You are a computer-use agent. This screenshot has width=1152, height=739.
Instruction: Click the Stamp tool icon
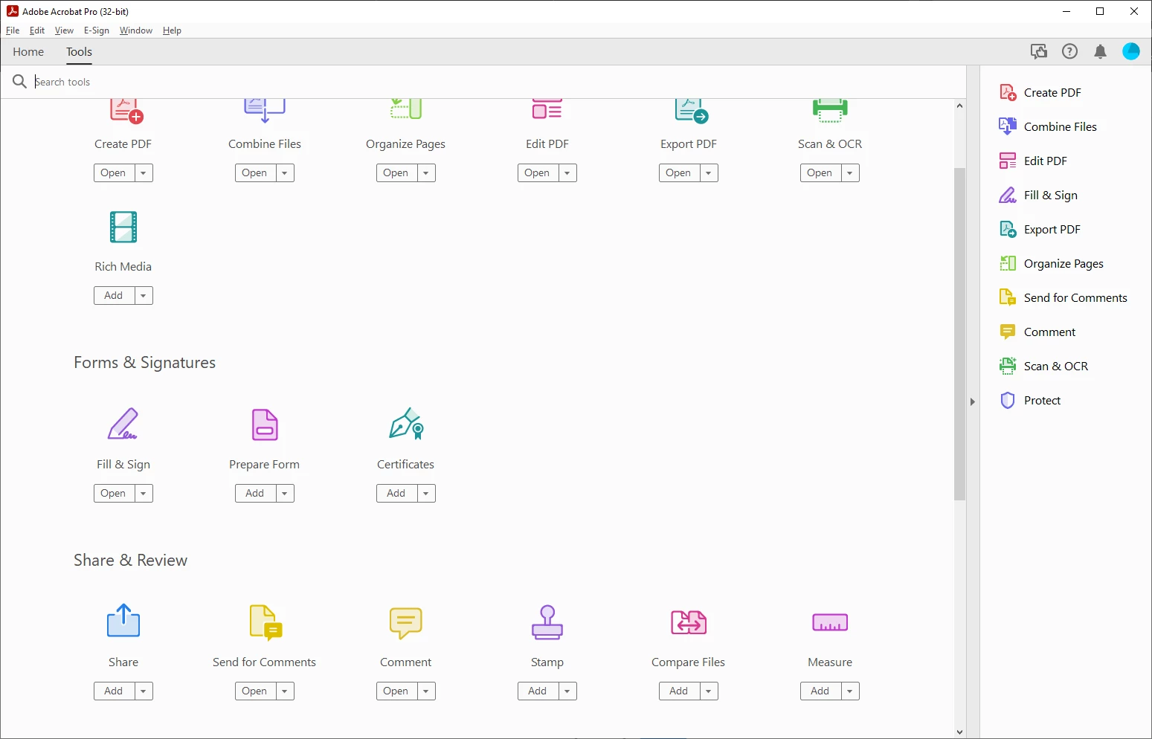(x=547, y=622)
